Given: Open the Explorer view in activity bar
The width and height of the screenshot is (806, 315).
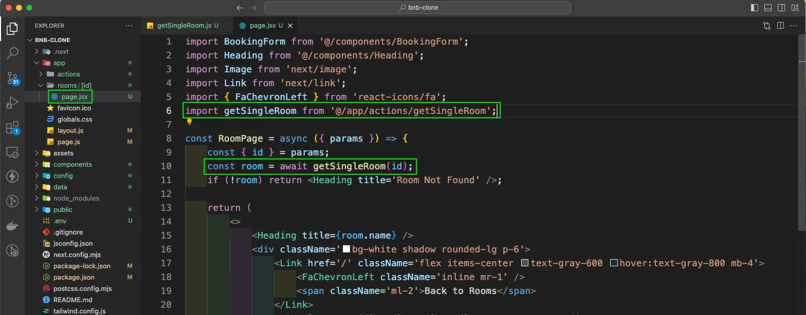Looking at the screenshot, I should pyautogui.click(x=12, y=29).
